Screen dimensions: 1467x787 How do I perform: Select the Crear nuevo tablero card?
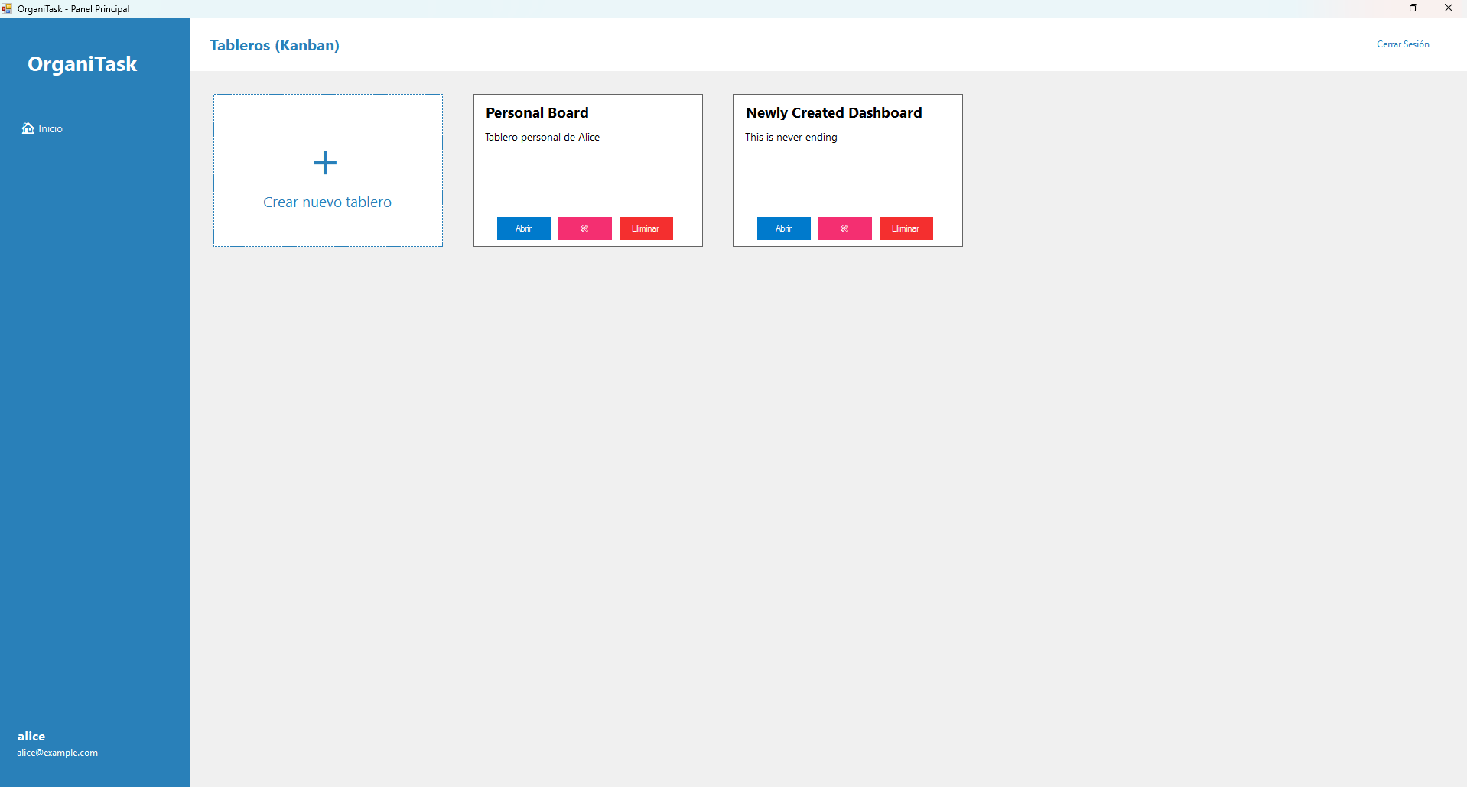tap(327, 170)
